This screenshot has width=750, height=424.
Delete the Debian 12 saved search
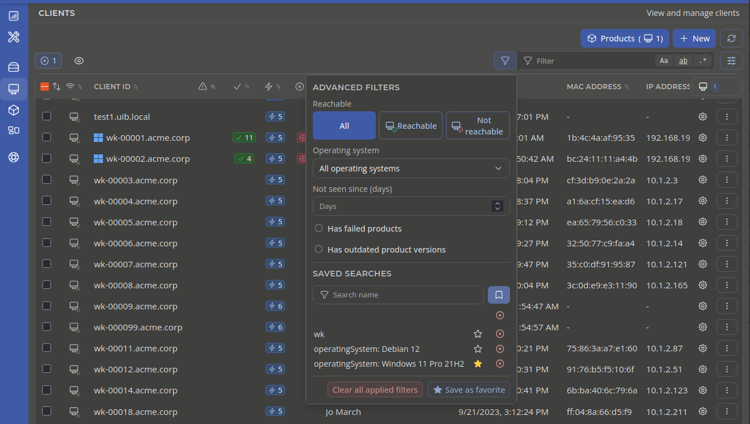point(500,349)
